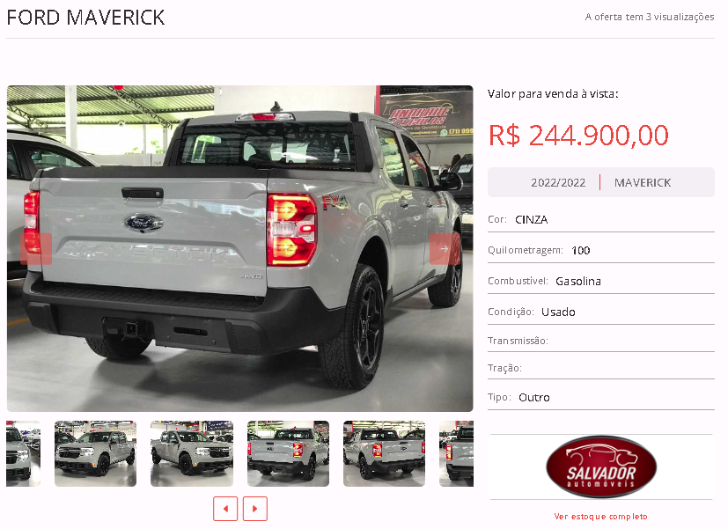
Task: Click the thumbnail carousel right arrow button
Action: 255,509
